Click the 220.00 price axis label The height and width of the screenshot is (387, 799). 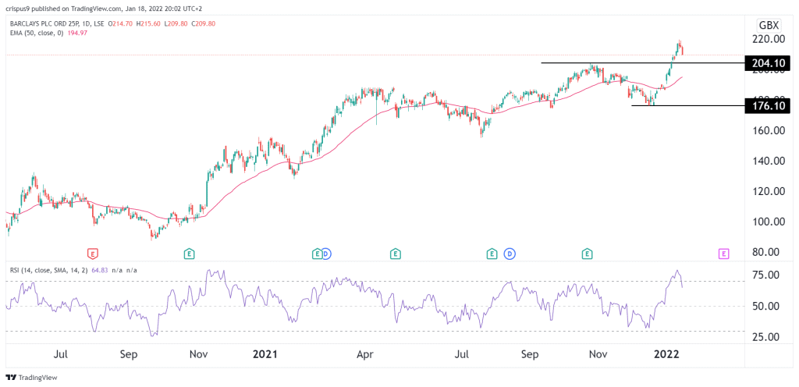click(x=767, y=39)
